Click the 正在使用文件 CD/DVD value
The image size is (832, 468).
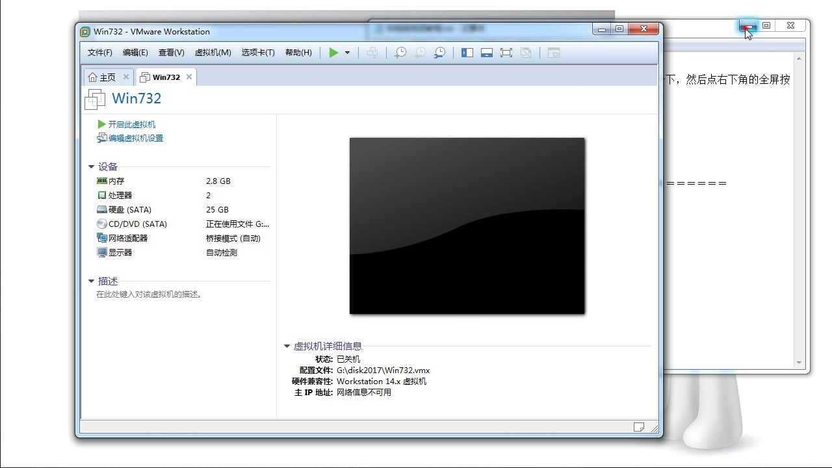[237, 224]
